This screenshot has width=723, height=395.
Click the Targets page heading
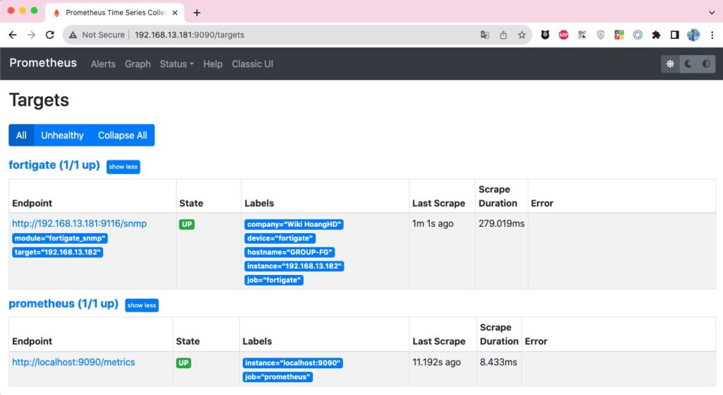40,100
